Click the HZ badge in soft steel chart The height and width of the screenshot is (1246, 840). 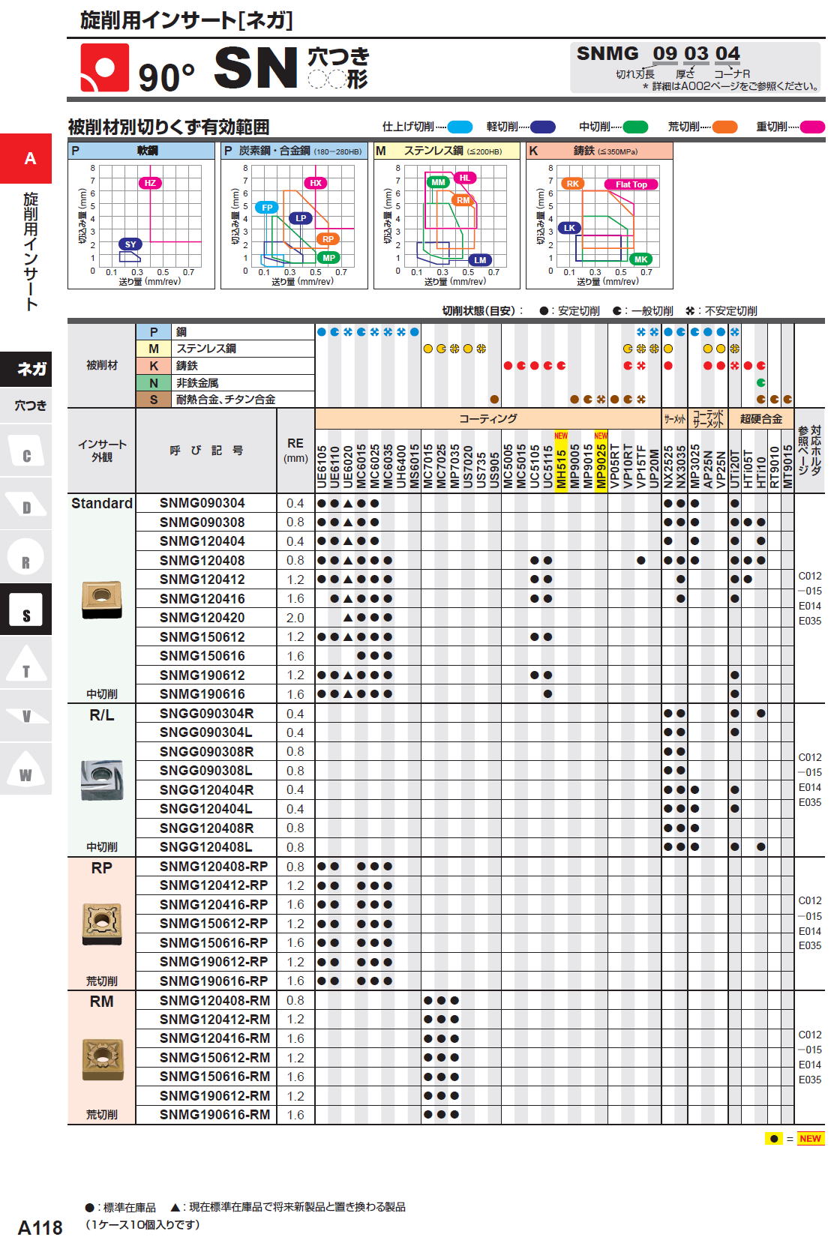point(150,183)
